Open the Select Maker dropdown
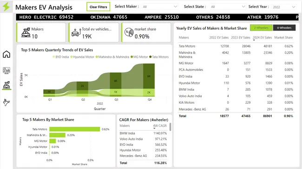 [x=160, y=7]
